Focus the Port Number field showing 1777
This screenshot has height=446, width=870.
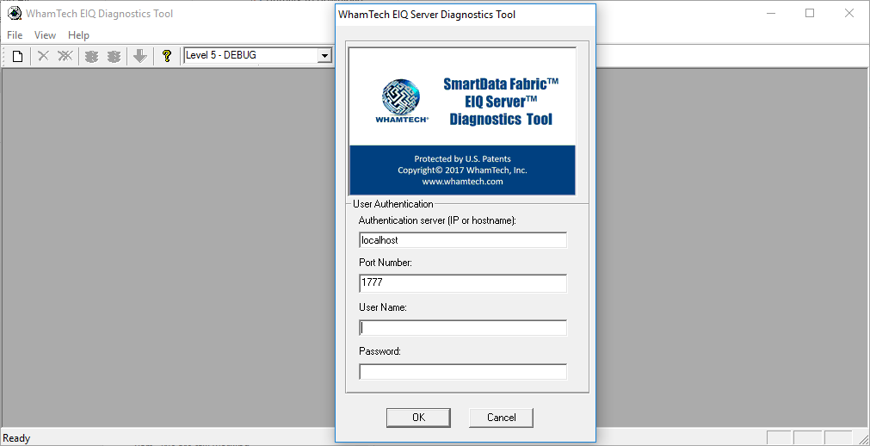click(x=463, y=282)
